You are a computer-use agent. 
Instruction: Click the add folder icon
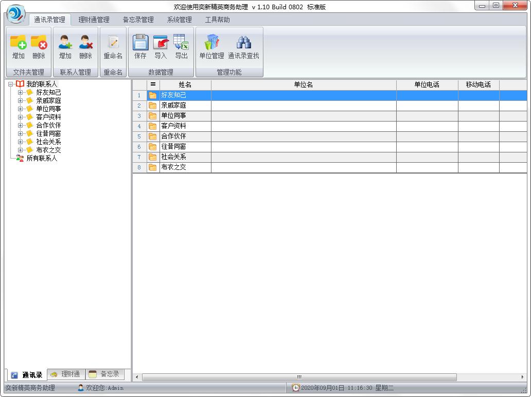pos(19,43)
